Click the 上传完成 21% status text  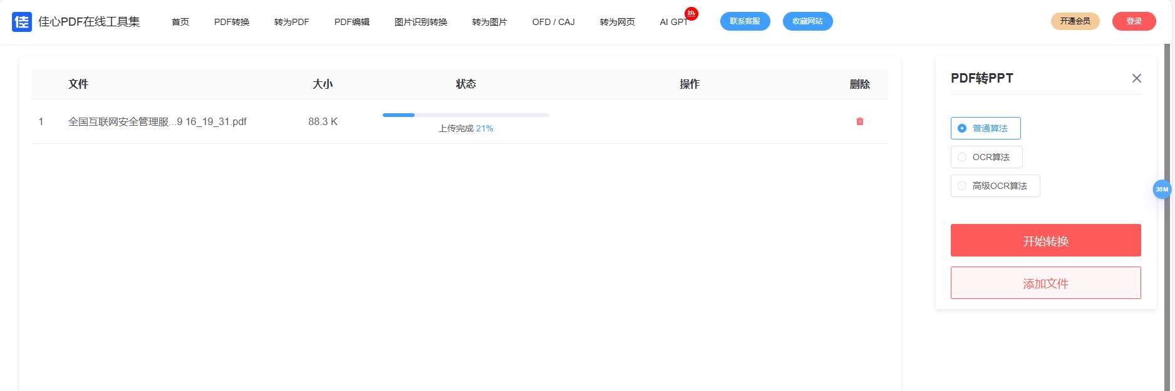coord(466,128)
